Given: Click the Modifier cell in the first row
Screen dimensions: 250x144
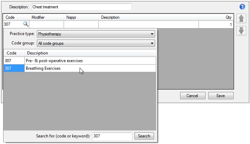Looking at the screenshot, I should [46, 25].
